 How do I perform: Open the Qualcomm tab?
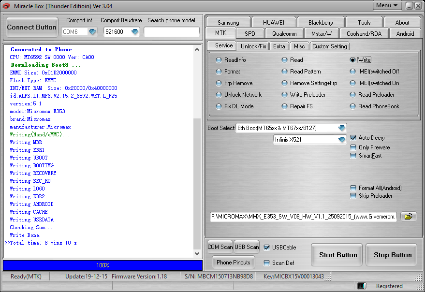[x=284, y=34]
